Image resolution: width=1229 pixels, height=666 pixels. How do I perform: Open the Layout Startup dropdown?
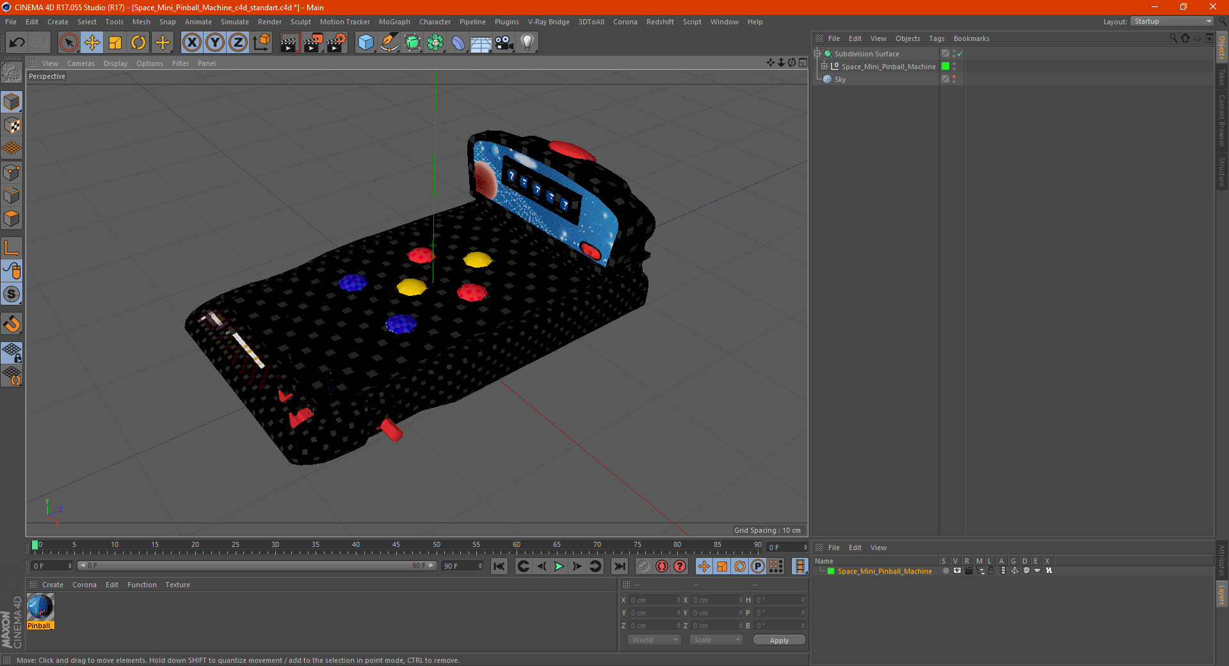tap(1173, 21)
